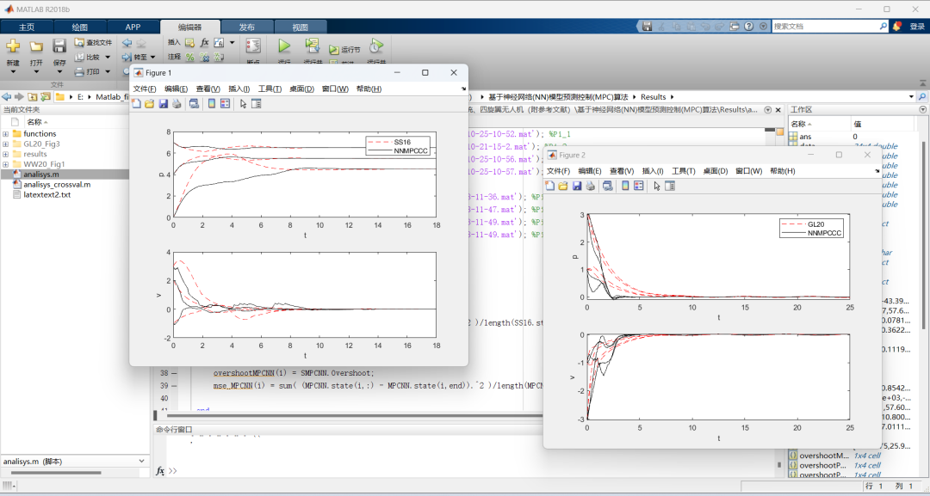Click Link Plot icon in Figure 1 toolbar
This screenshot has width=930, height=496.
pos(194,103)
